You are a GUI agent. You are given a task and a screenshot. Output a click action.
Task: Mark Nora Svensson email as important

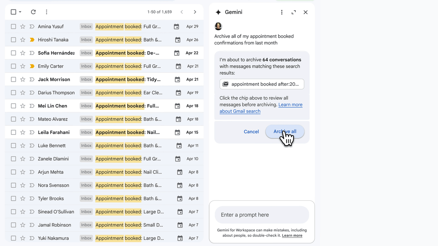pyautogui.click(x=32, y=185)
